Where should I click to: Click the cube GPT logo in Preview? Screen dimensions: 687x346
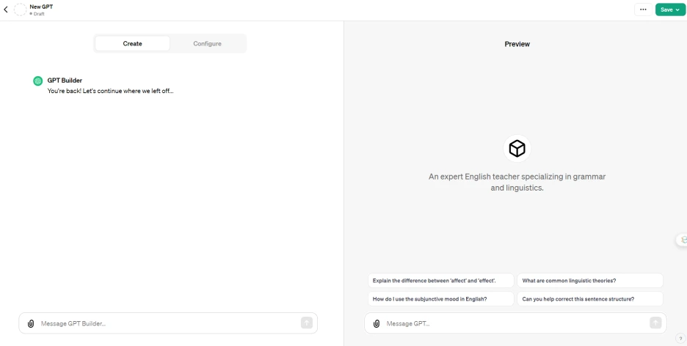517,149
